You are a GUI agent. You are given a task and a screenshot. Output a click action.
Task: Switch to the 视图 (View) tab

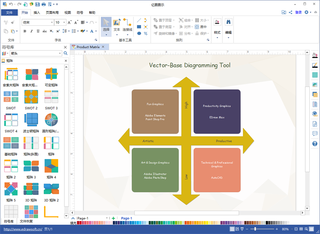pyautogui.click(x=68, y=13)
